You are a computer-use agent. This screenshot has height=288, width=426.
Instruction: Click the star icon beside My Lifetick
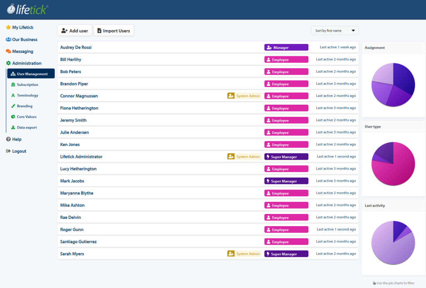(x=8, y=27)
